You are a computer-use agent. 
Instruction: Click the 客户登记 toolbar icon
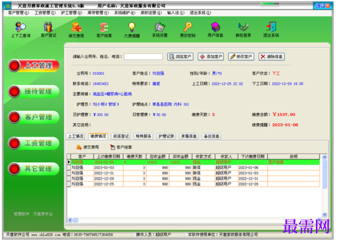[x=48, y=30]
